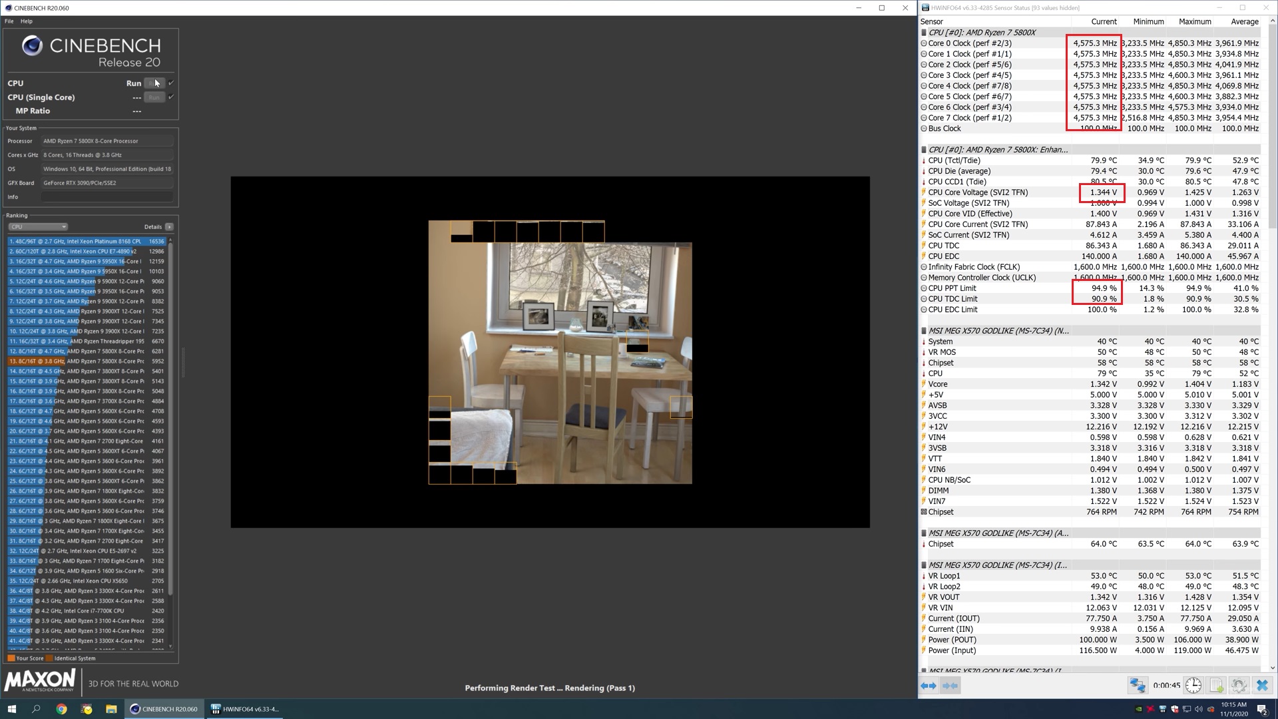Reset HWiNFO elapsed timer clock icon

pyautogui.click(x=1193, y=685)
